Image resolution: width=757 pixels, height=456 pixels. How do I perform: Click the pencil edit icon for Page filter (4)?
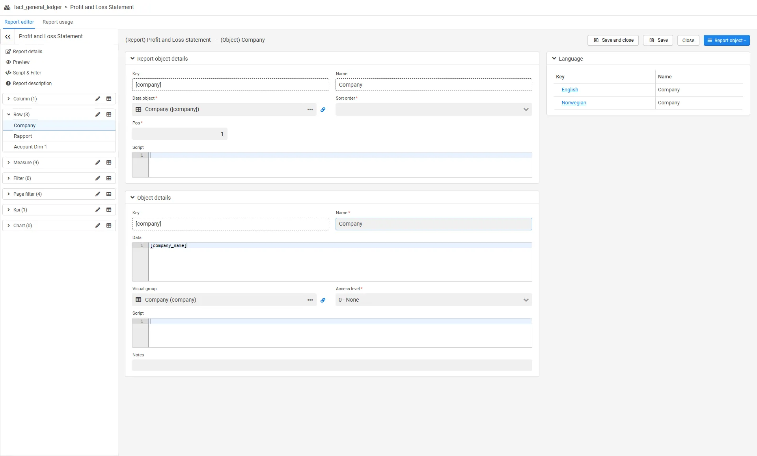click(98, 194)
